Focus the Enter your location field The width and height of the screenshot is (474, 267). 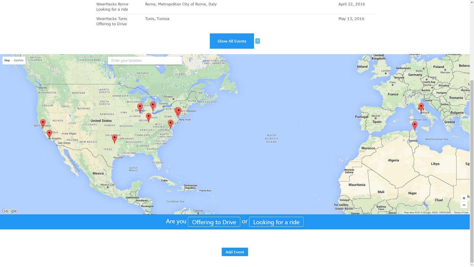pyautogui.click(x=145, y=61)
